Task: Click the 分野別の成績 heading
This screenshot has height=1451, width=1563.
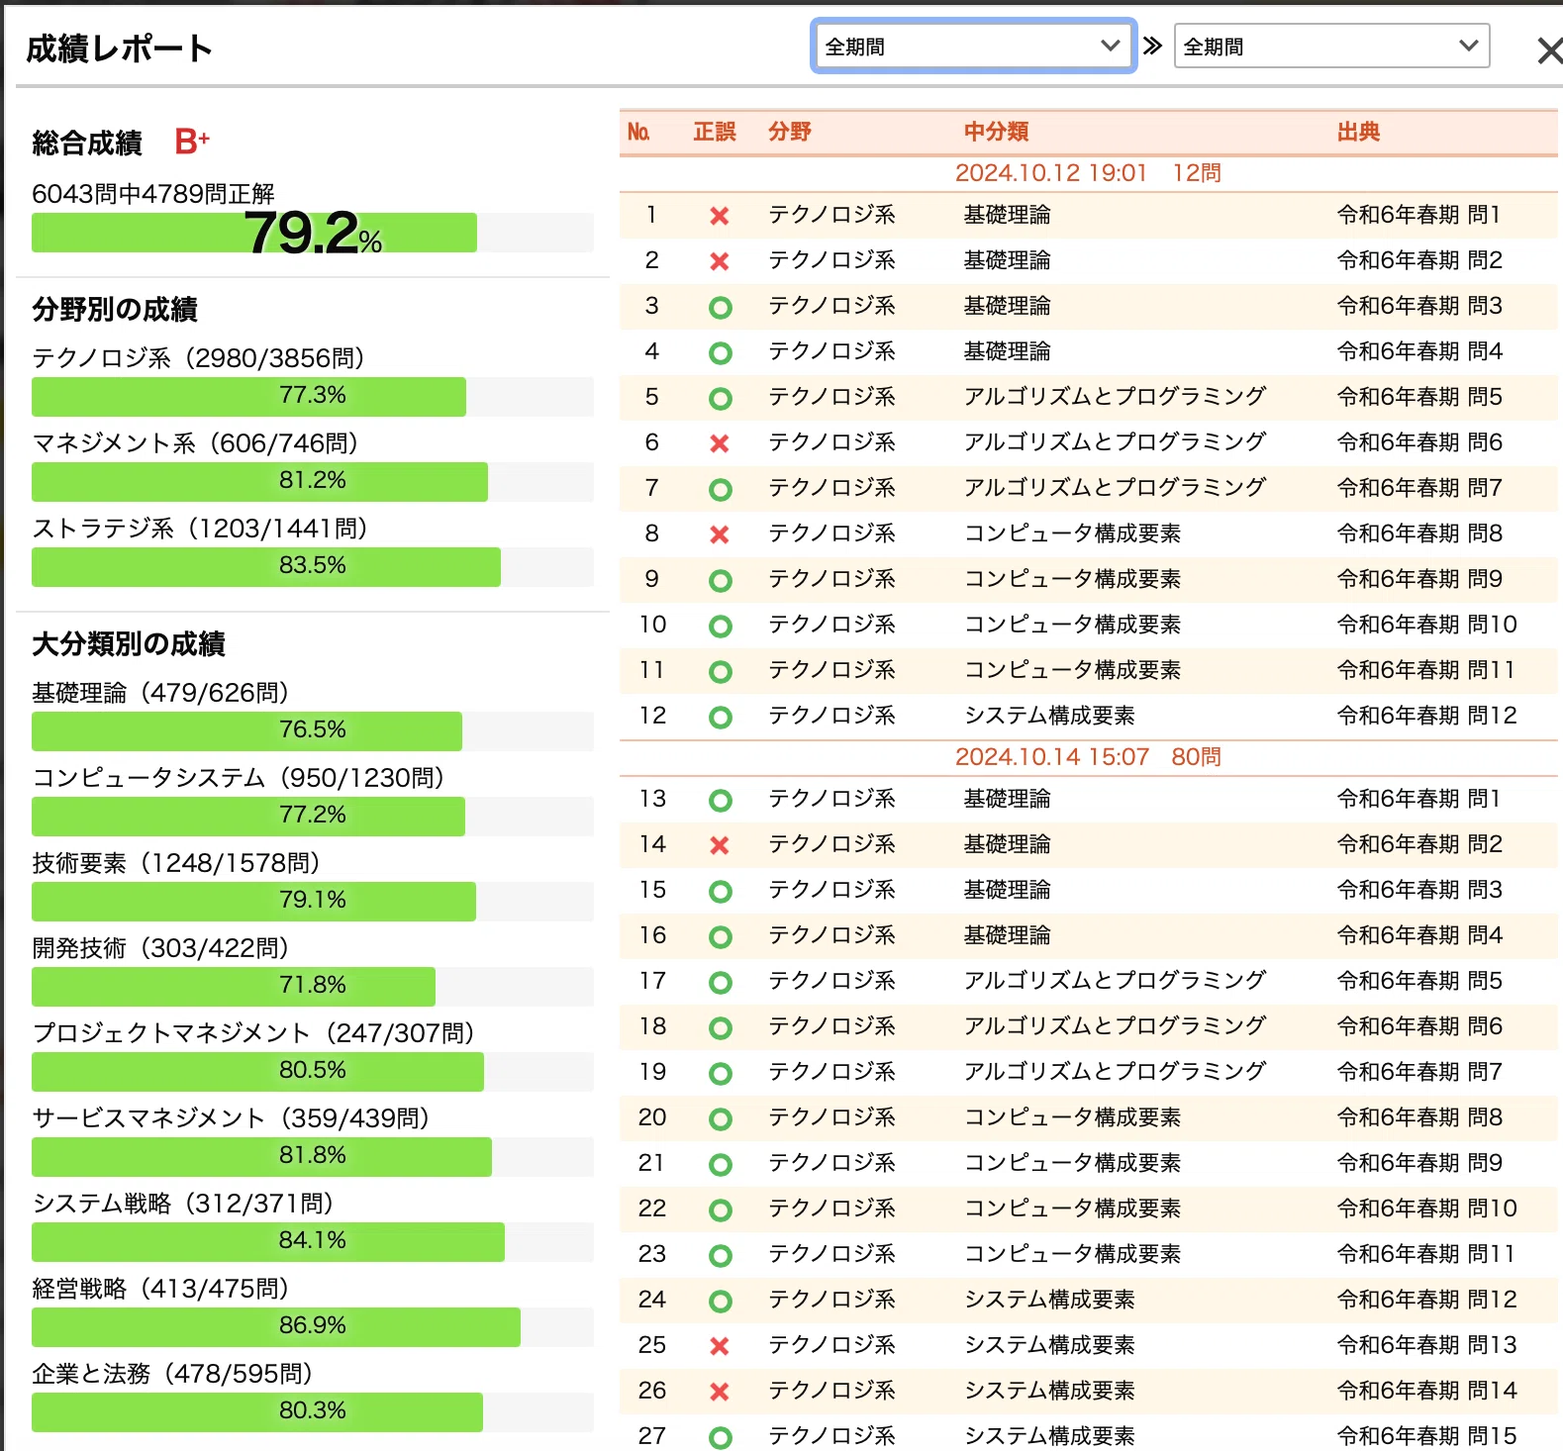Action: 115,310
